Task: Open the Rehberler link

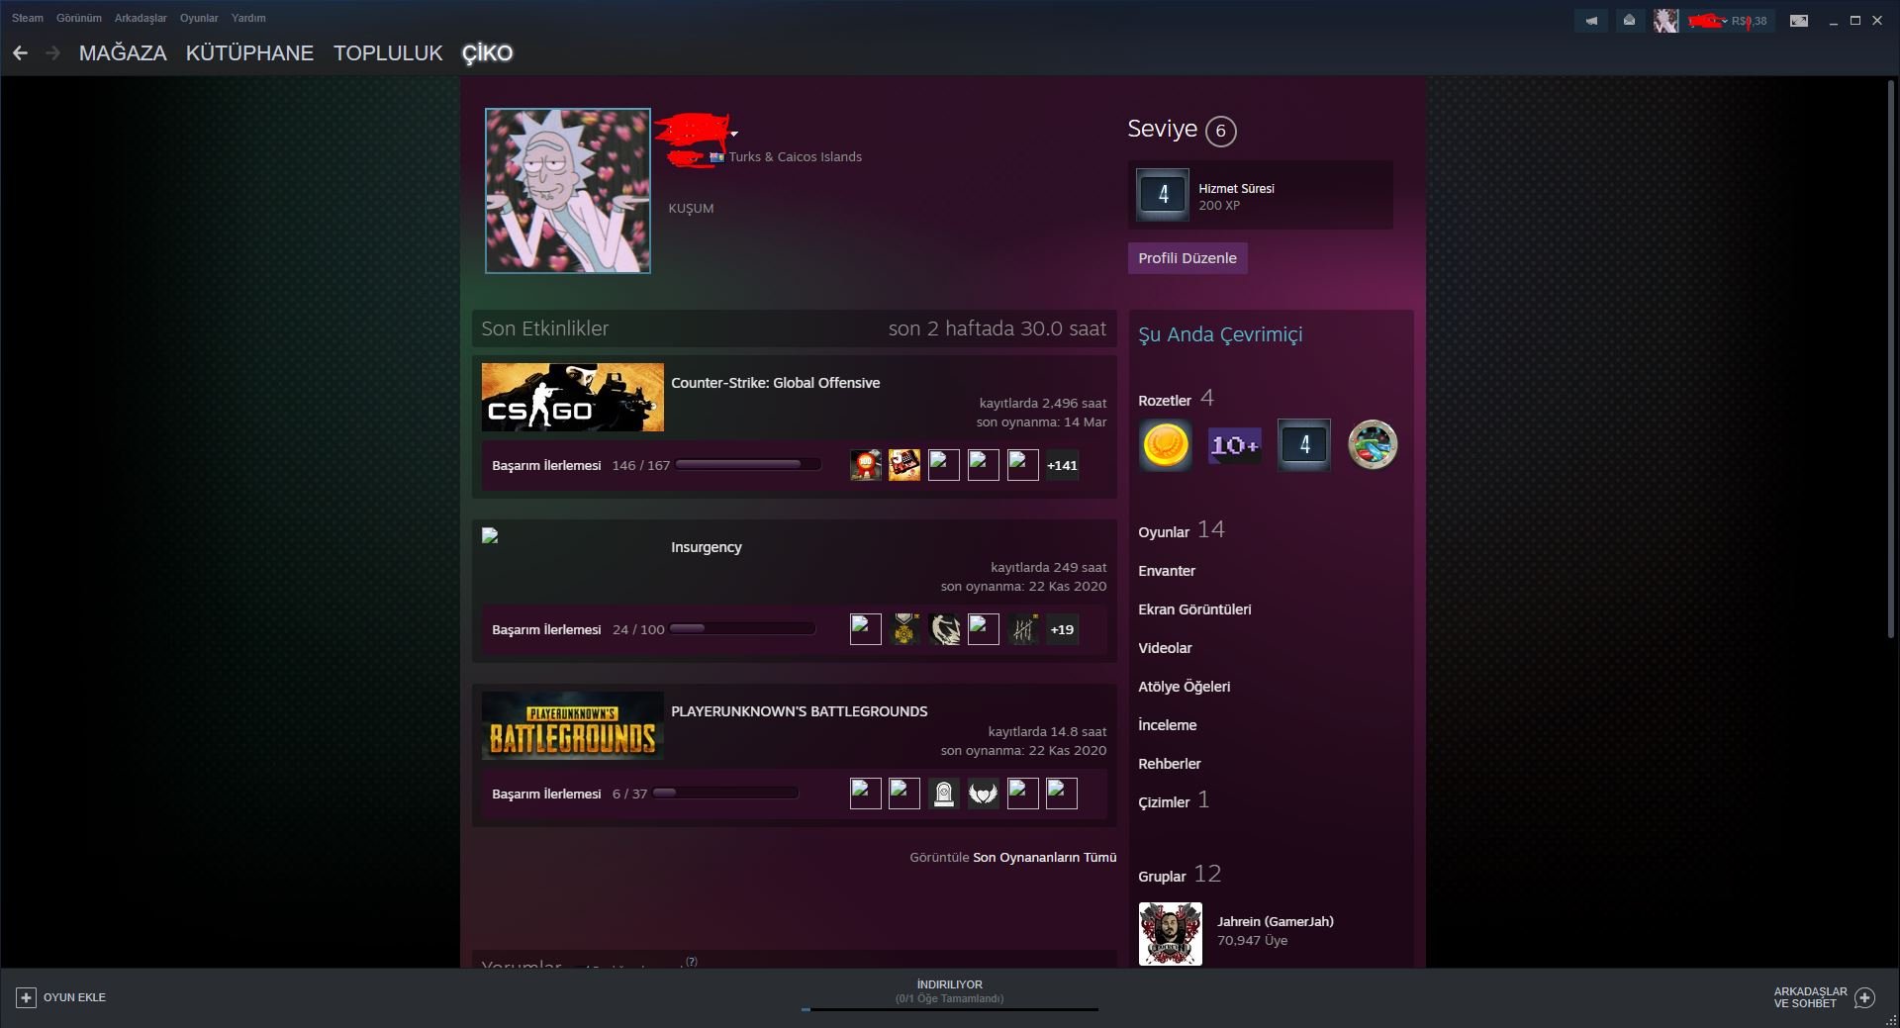Action: 1169,764
